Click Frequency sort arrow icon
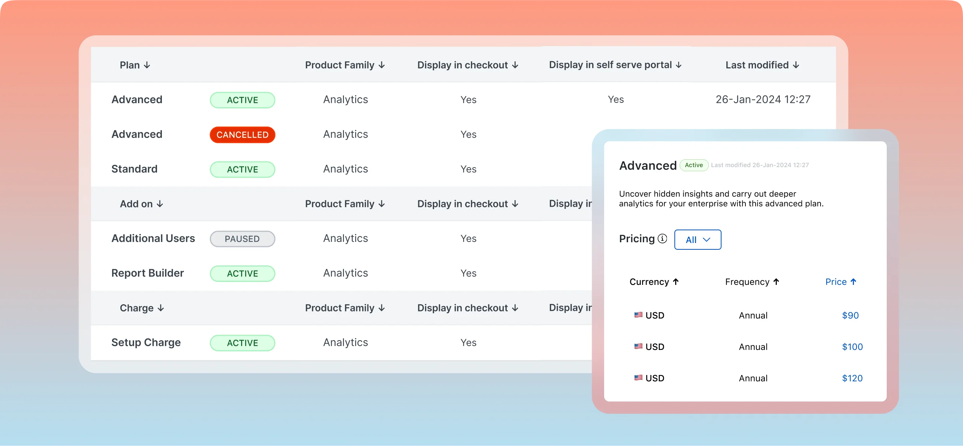The height and width of the screenshot is (446, 963). 776,282
